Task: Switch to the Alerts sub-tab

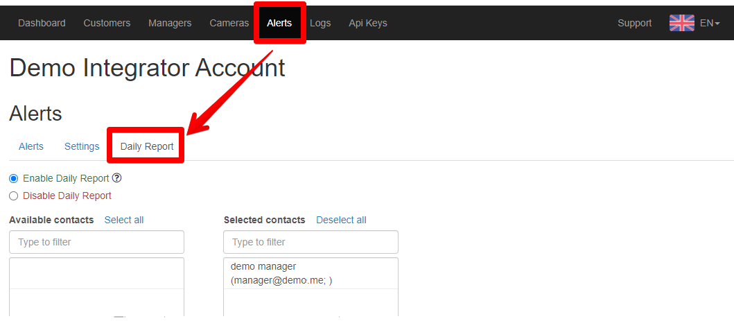Action: pos(31,146)
